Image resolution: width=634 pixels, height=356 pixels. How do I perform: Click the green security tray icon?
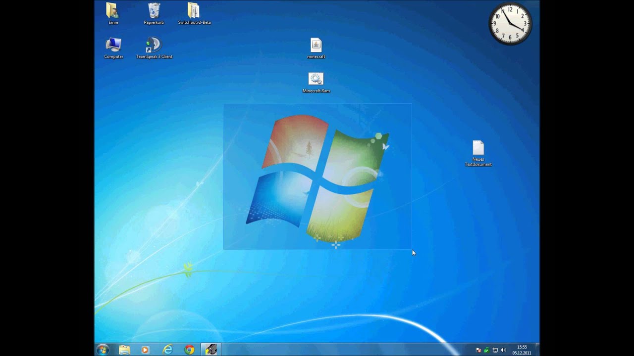point(486,350)
